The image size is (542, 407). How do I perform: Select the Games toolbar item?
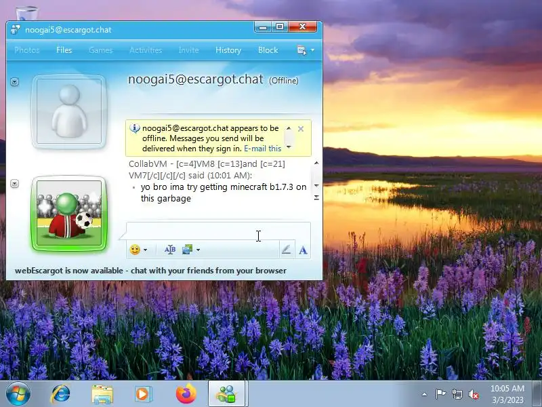(100, 50)
